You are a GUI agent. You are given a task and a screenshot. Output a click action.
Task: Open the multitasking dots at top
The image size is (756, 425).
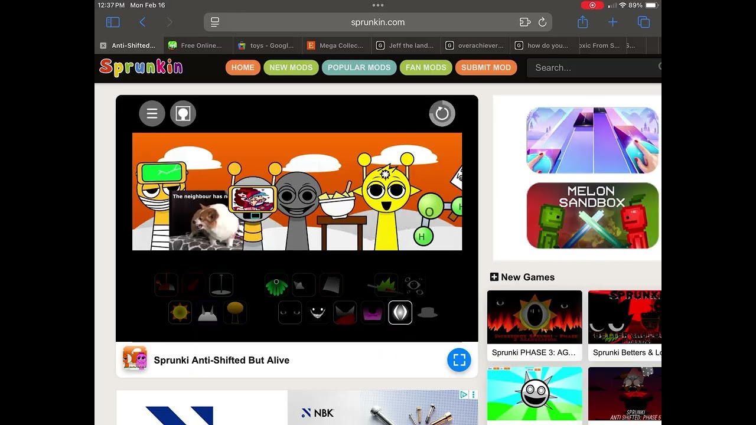(x=378, y=5)
